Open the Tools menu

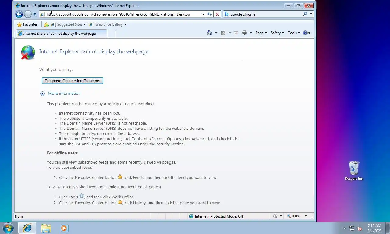294,33
